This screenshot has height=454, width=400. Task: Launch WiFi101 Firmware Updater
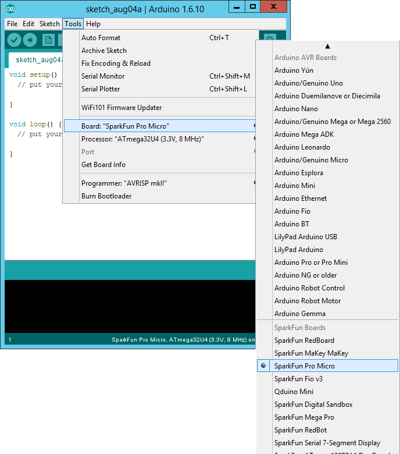coord(160,108)
